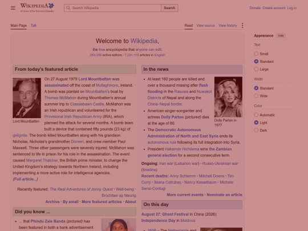Open the Classiebawn Castle link
The height and width of the screenshot is (231, 308).
point(87,104)
